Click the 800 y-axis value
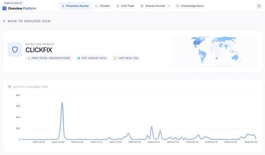The image size is (265, 155). (x=18, y=95)
